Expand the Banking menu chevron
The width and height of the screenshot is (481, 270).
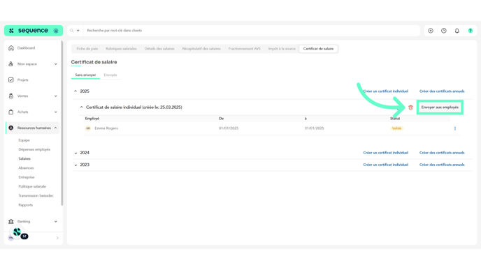pyautogui.click(x=55, y=221)
